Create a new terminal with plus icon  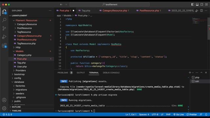190,72
